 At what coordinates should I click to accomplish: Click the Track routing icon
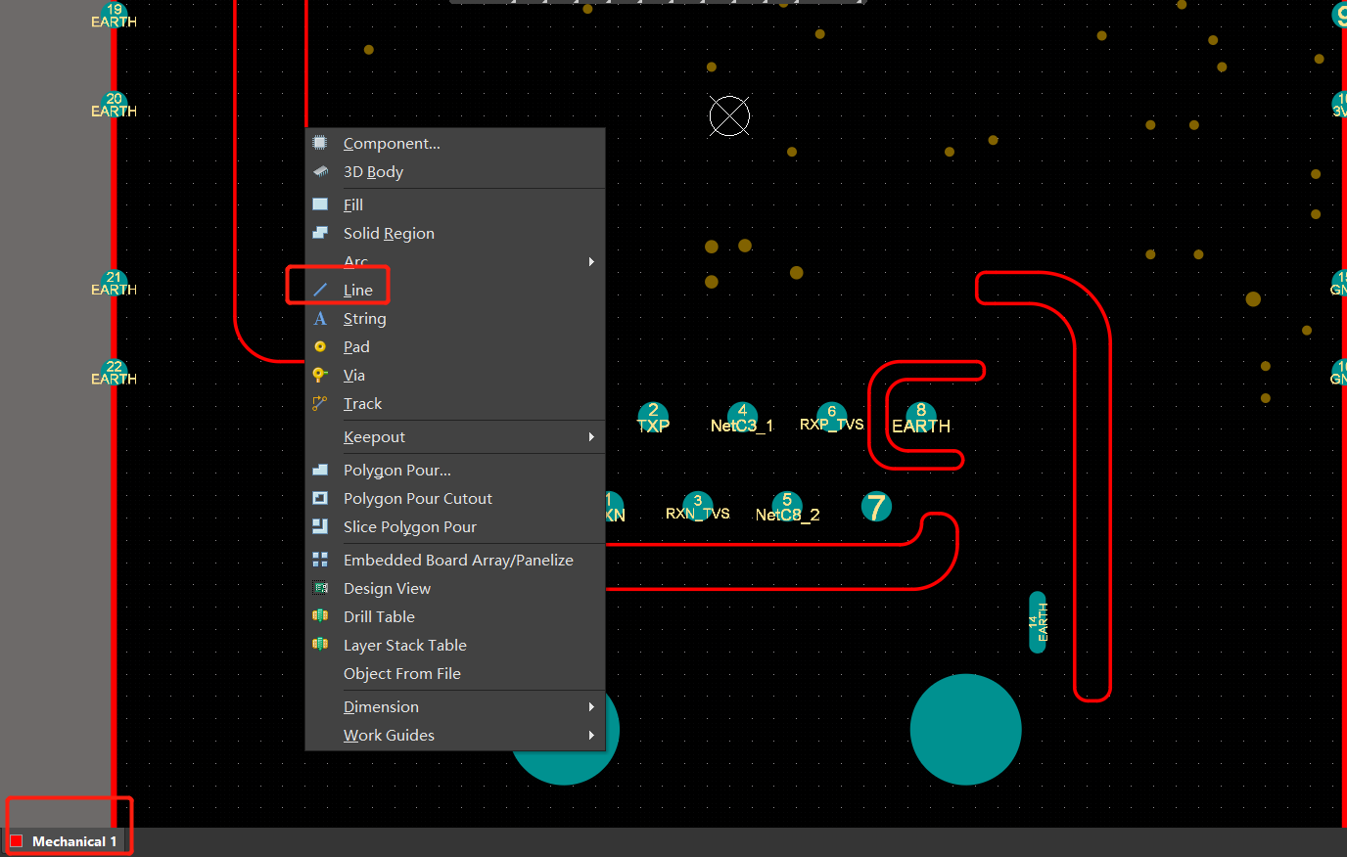[320, 403]
